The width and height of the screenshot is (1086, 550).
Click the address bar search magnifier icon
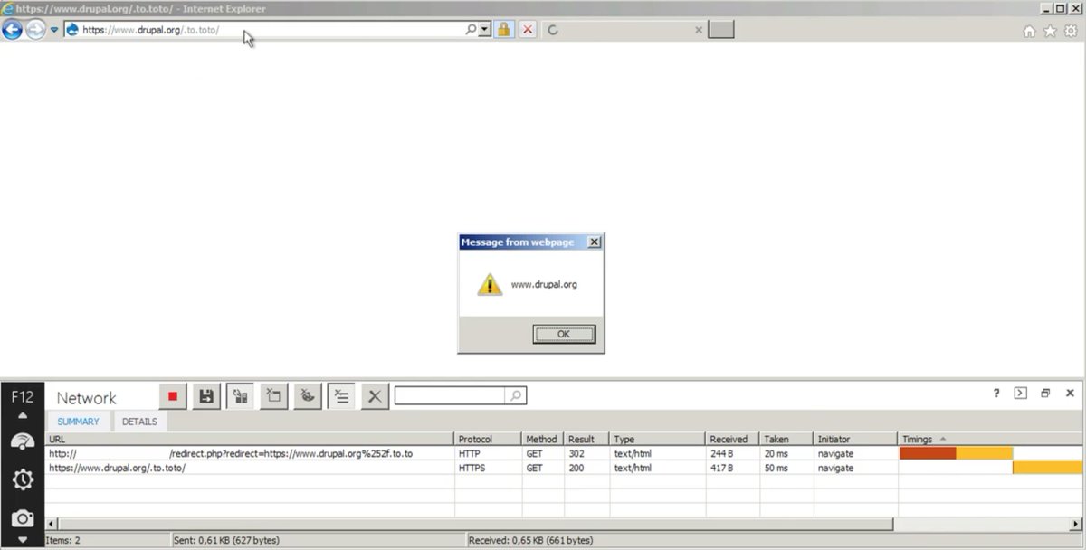click(x=471, y=30)
